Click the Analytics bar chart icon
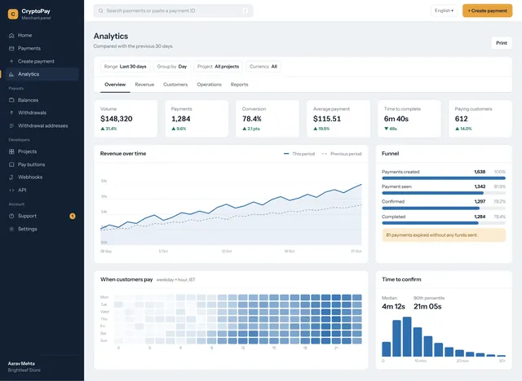Image resolution: width=522 pixels, height=381 pixels. (x=11, y=74)
